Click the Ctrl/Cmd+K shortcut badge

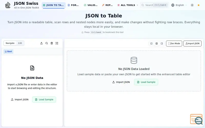tap(160, 5)
